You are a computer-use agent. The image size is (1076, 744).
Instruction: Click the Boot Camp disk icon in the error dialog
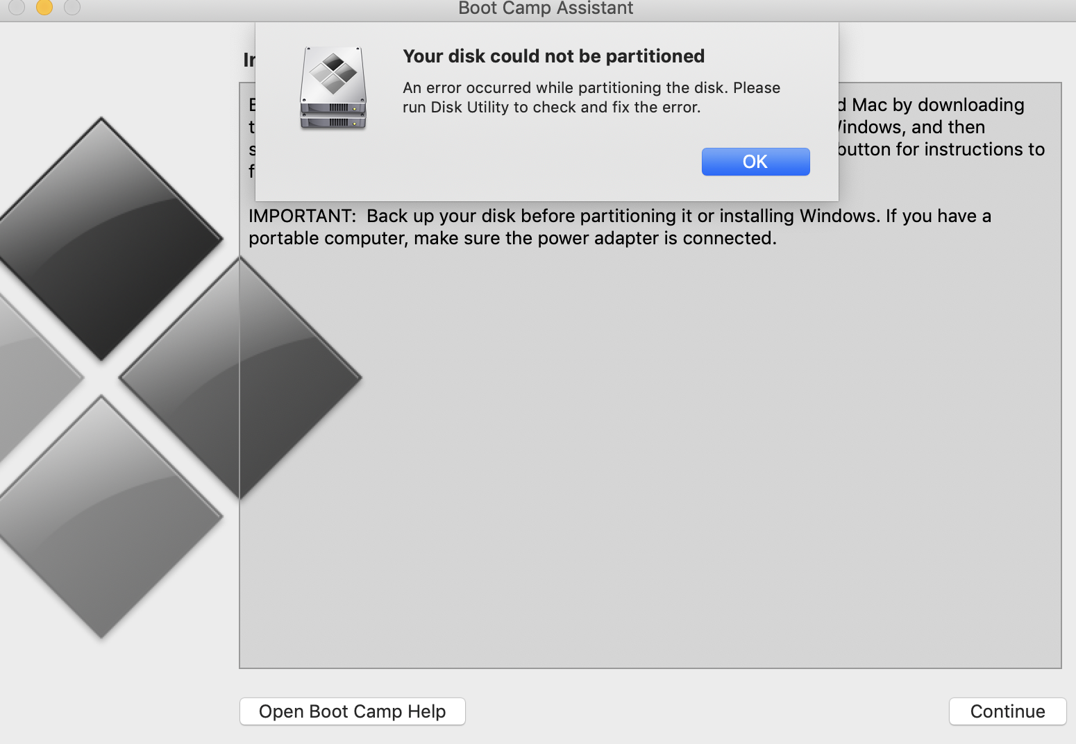pyautogui.click(x=333, y=88)
